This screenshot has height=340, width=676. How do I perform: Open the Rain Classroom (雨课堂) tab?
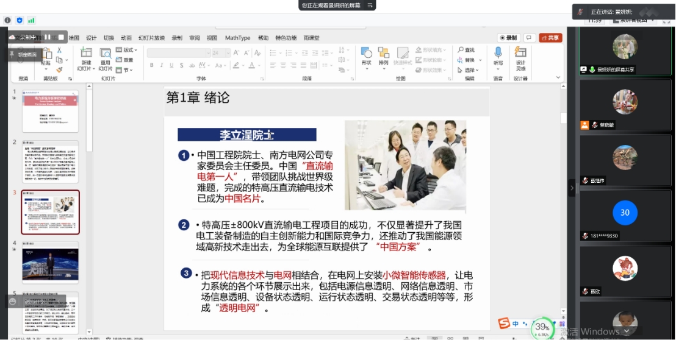tap(311, 38)
